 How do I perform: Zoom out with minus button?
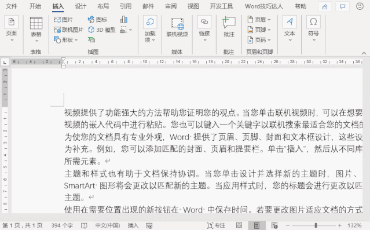[288, 226]
